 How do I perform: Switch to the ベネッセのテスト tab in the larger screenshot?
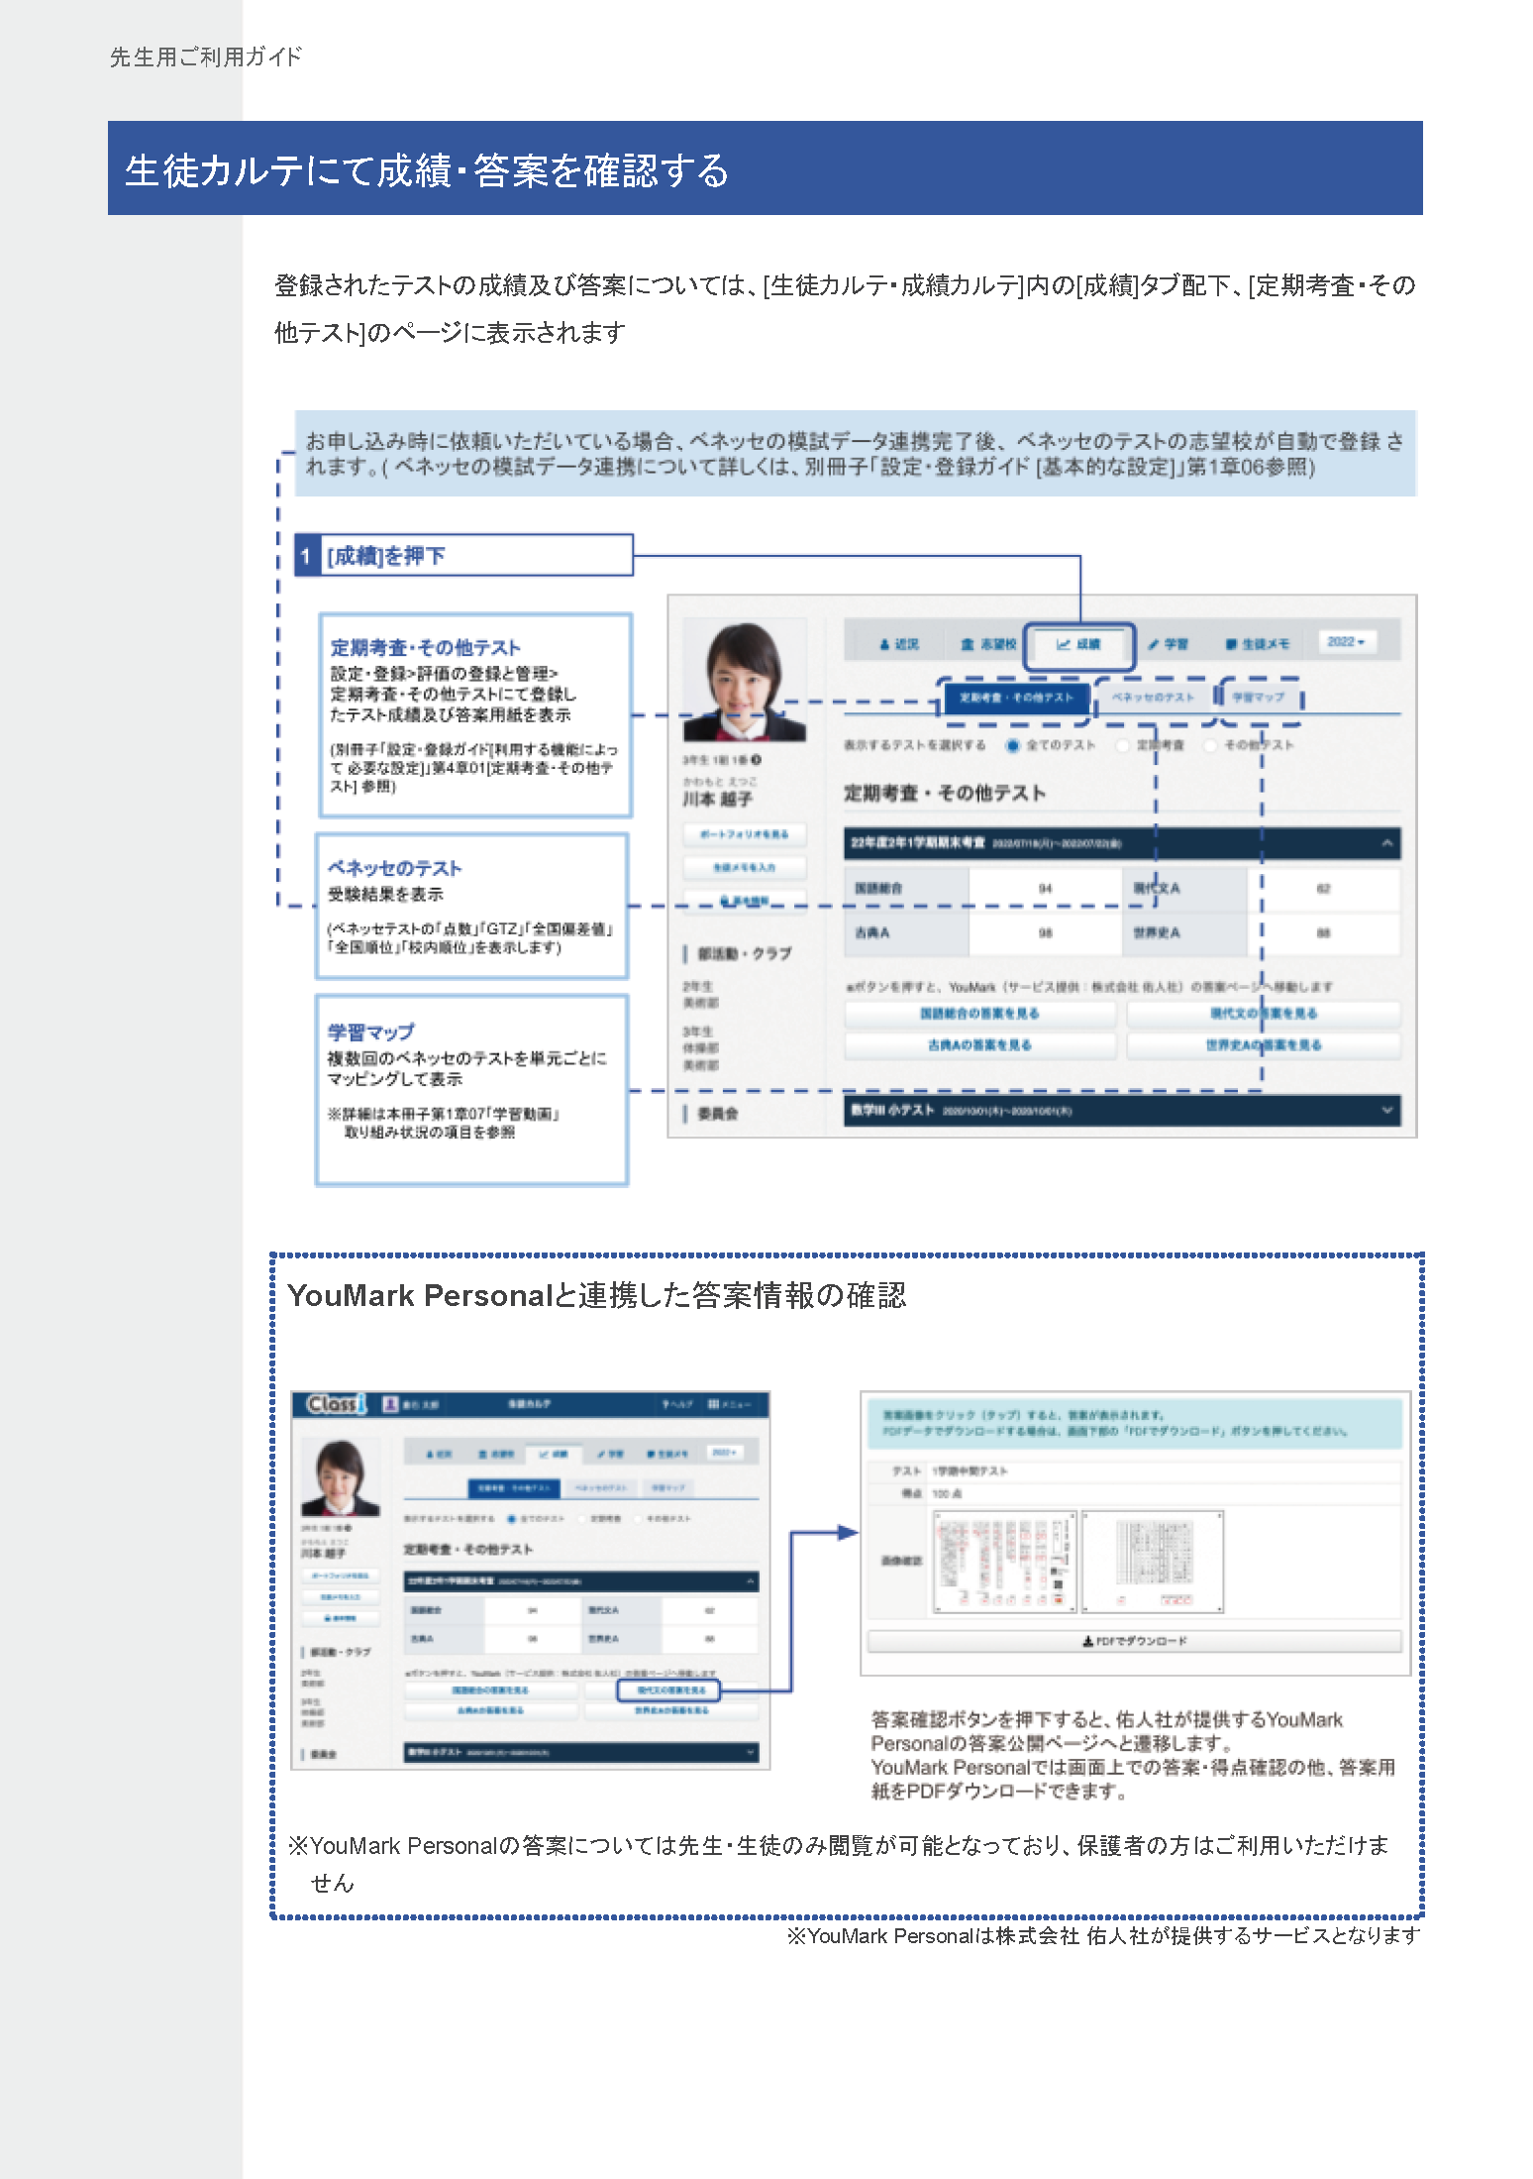point(1153,698)
